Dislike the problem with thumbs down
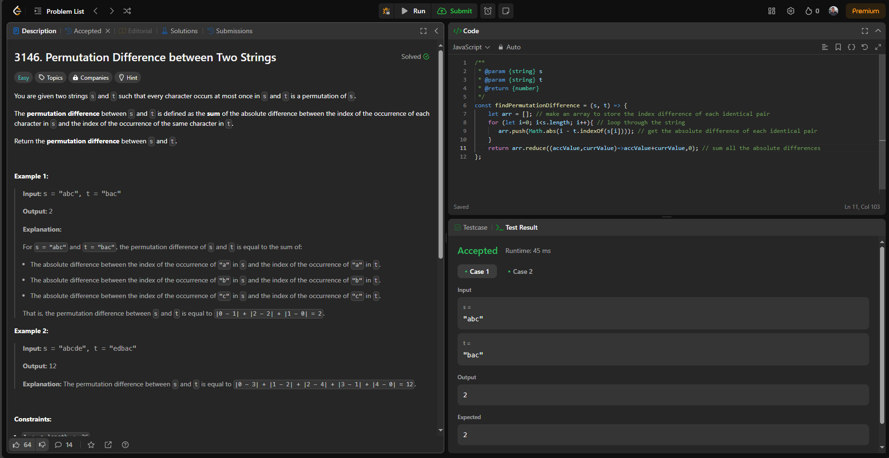 [x=42, y=445]
